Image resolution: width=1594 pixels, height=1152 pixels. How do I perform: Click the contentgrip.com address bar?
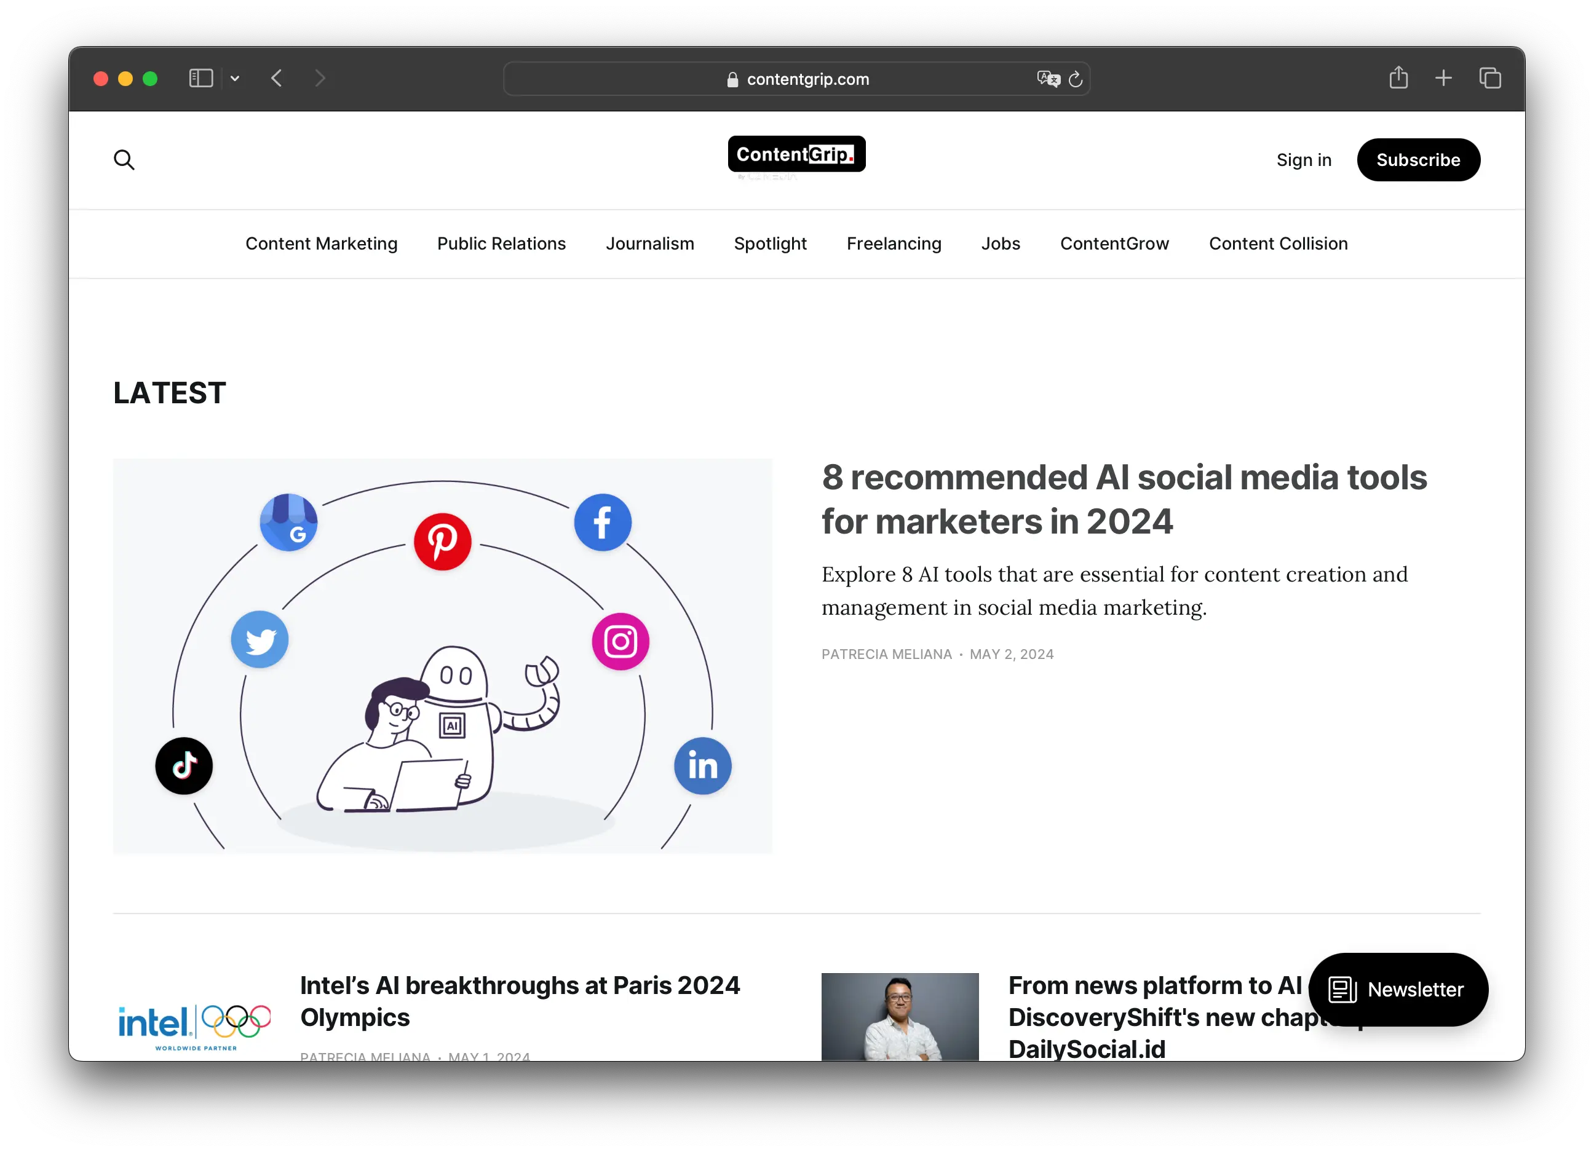point(796,79)
